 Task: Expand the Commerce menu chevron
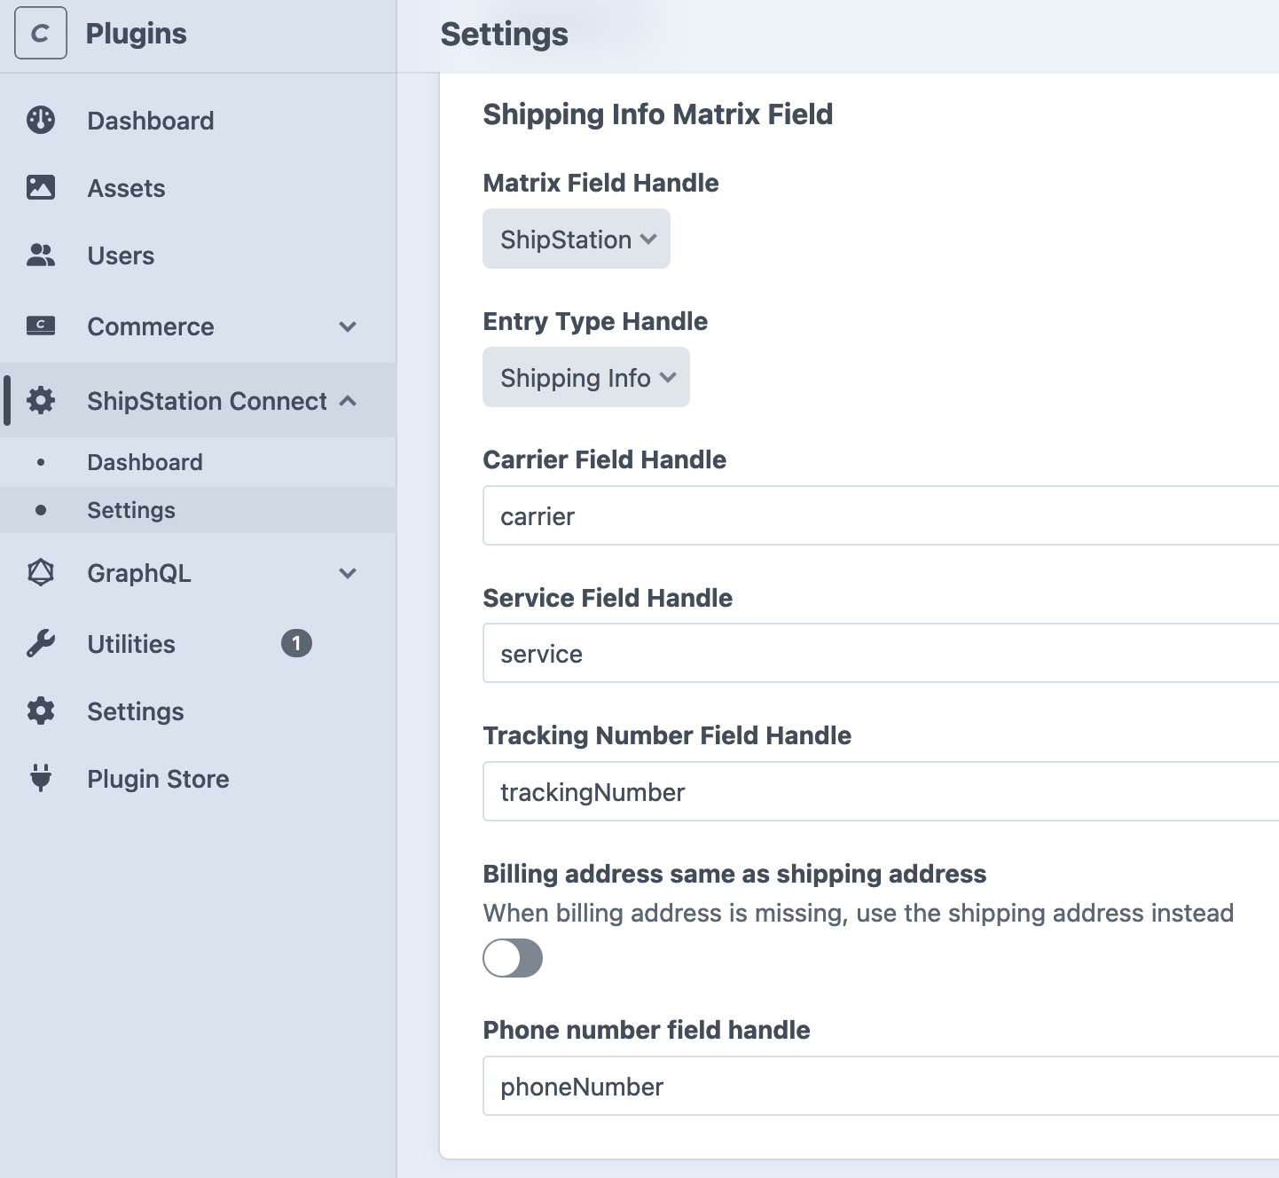point(348,326)
